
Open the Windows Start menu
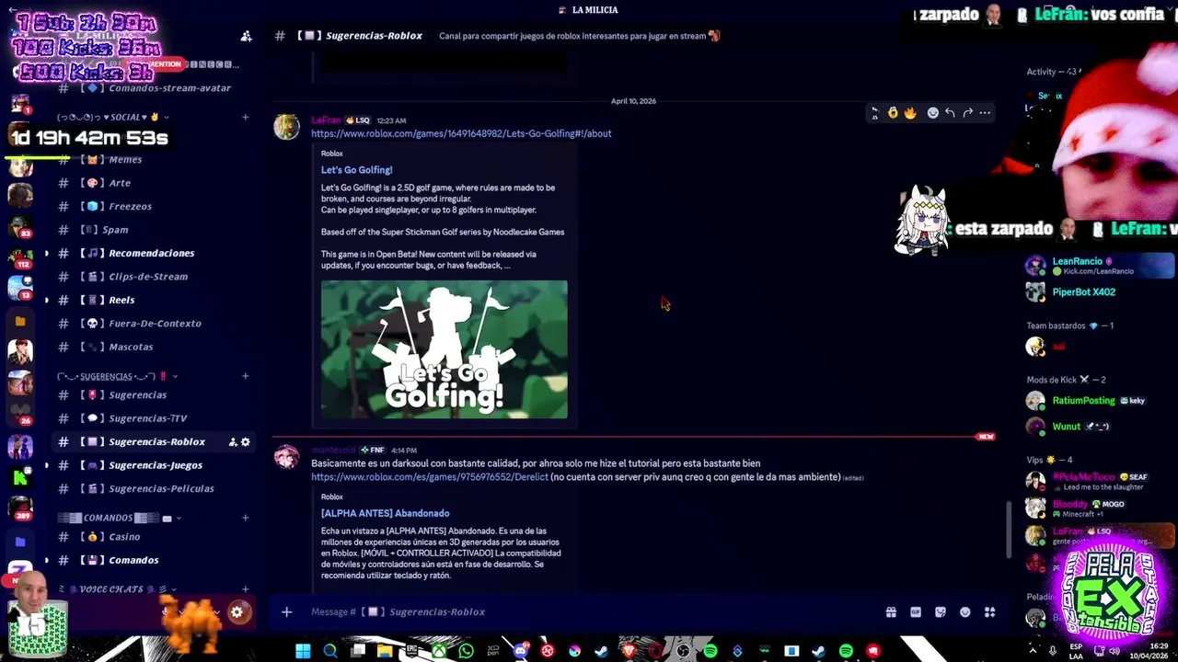click(303, 652)
